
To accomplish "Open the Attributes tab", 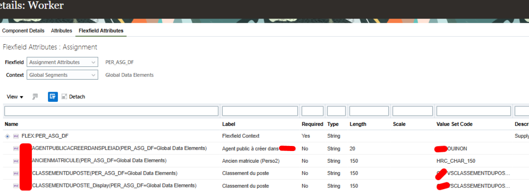I will (61, 31).
